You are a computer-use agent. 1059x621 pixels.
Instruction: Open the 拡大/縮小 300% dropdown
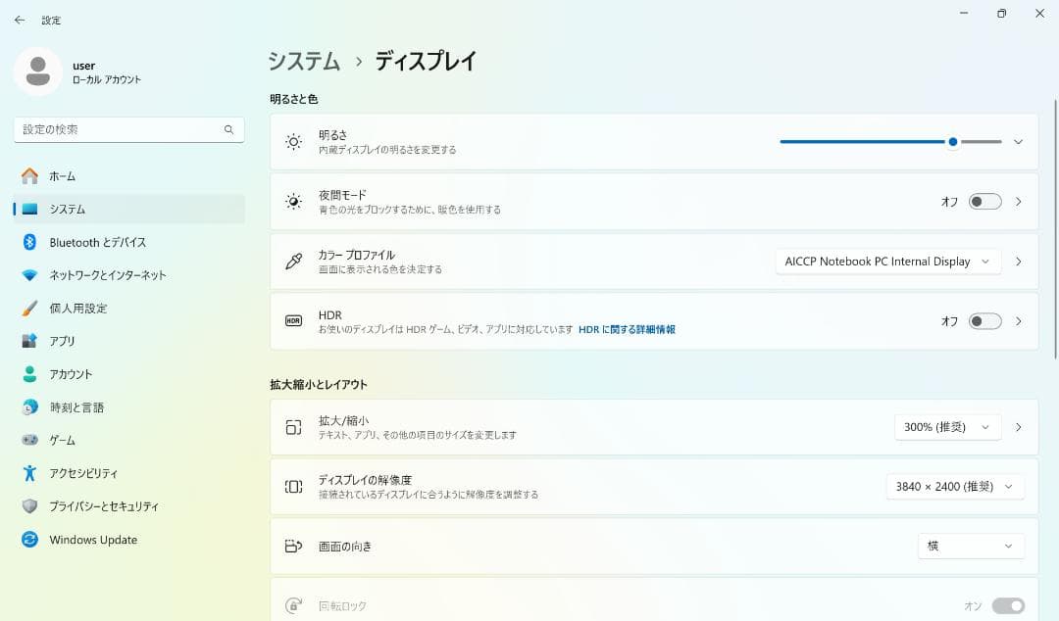click(947, 427)
